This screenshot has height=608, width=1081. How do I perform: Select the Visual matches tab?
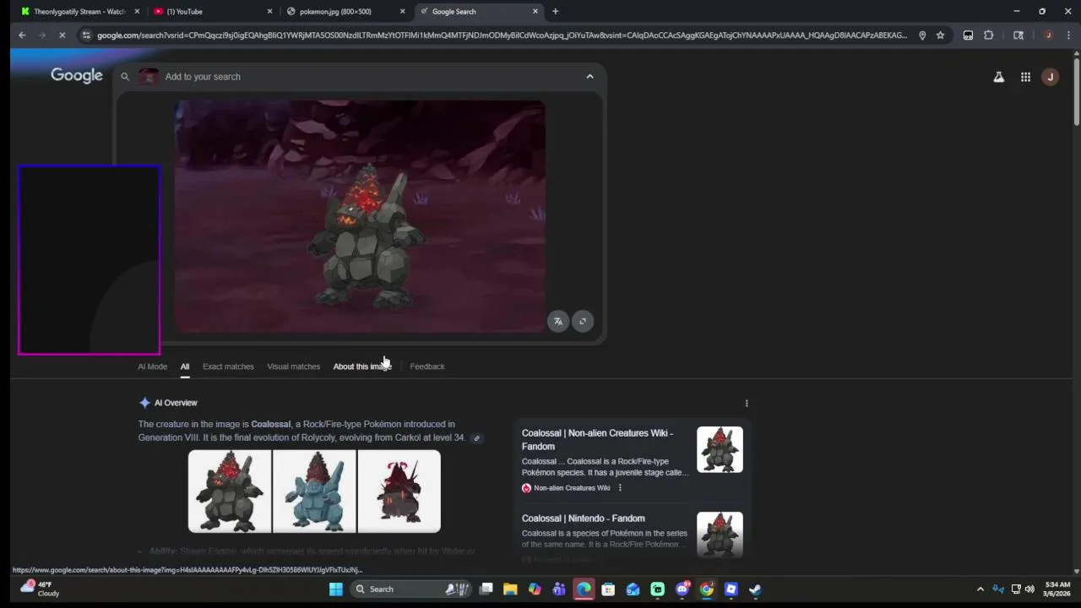pyautogui.click(x=294, y=366)
